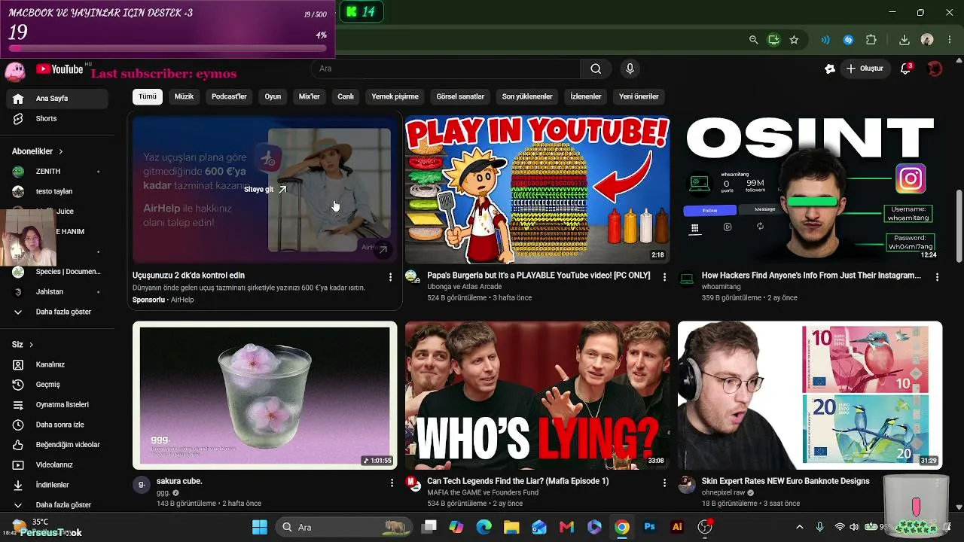Open the Windows Start menu

(x=260, y=527)
